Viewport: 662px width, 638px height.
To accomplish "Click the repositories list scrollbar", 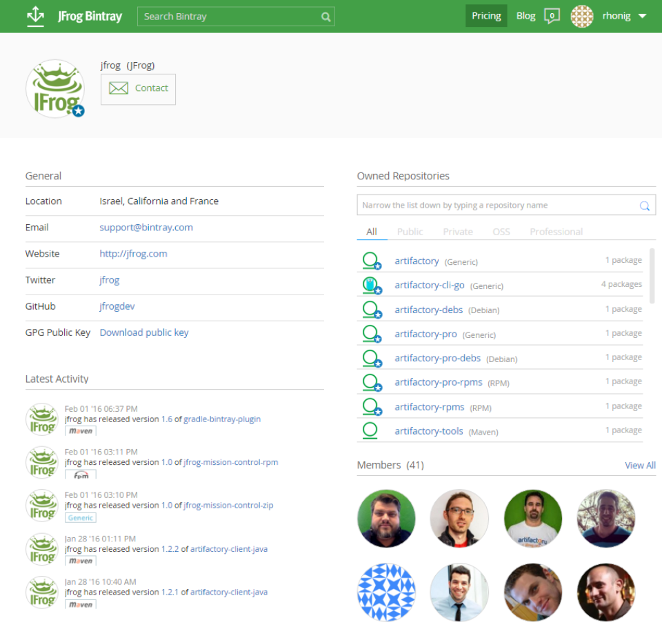I will [x=652, y=276].
